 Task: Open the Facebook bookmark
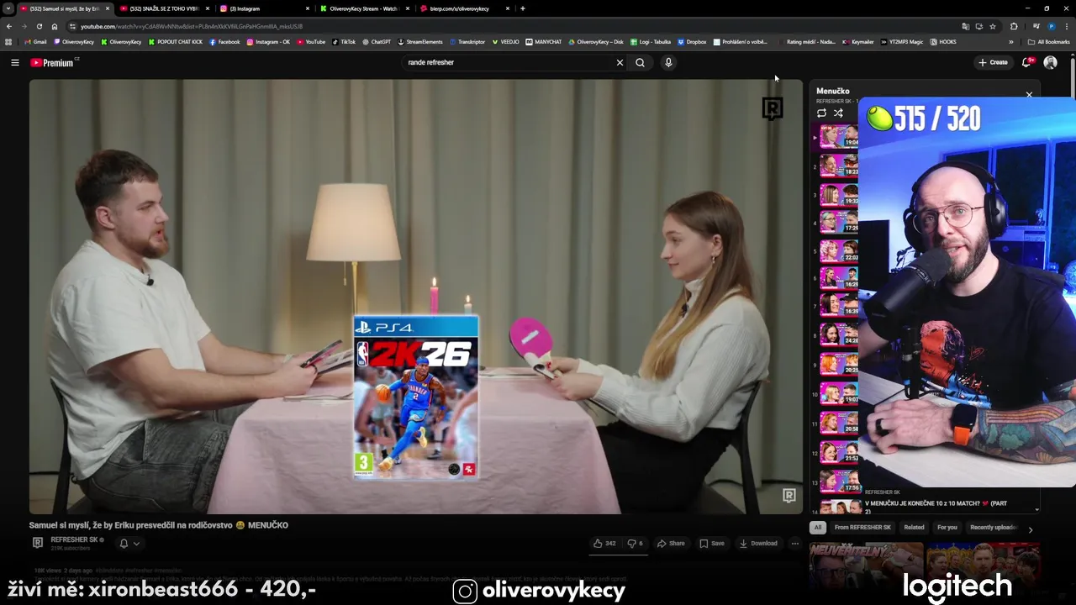pyautogui.click(x=224, y=41)
